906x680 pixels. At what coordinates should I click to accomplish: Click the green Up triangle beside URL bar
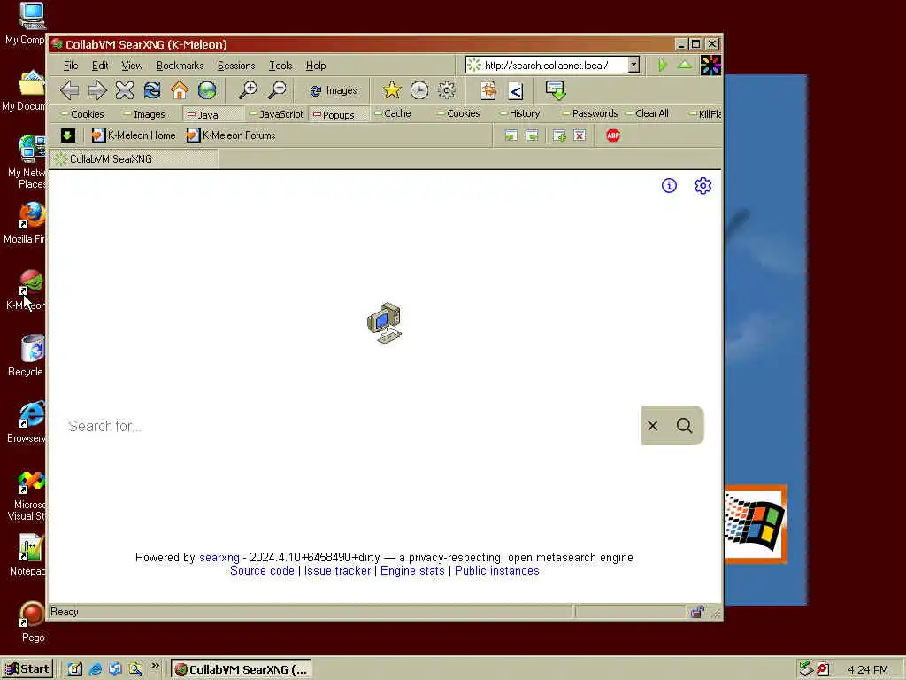click(685, 64)
